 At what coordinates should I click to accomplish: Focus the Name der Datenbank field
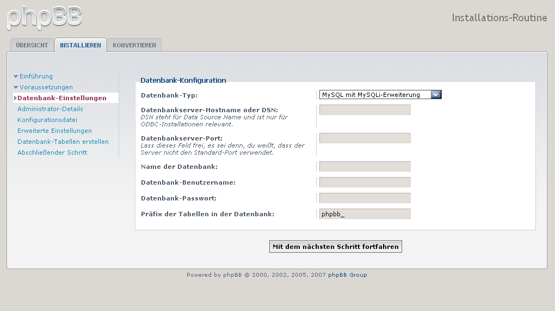point(365,167)
